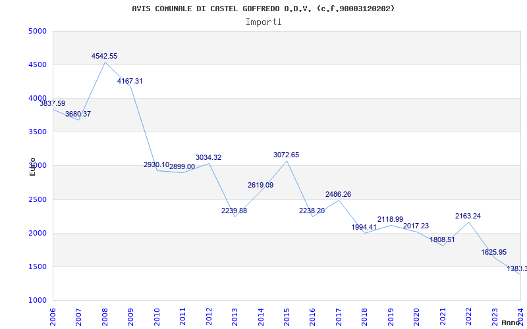Select the 2015 x-axis year label

pos(287,316)
